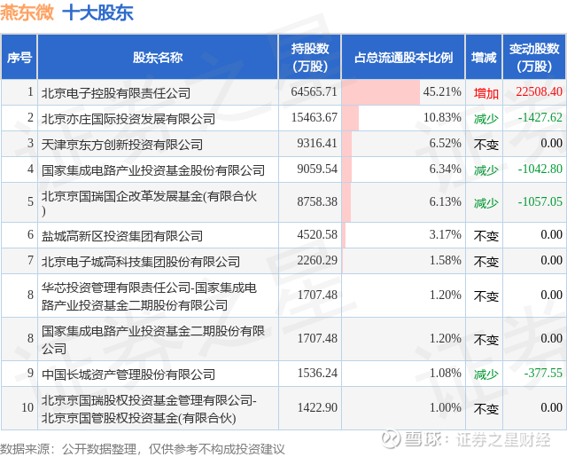Select 北京电子控股有限责任公司 shareholder name
567x457 pixels.
click(116, 93)
